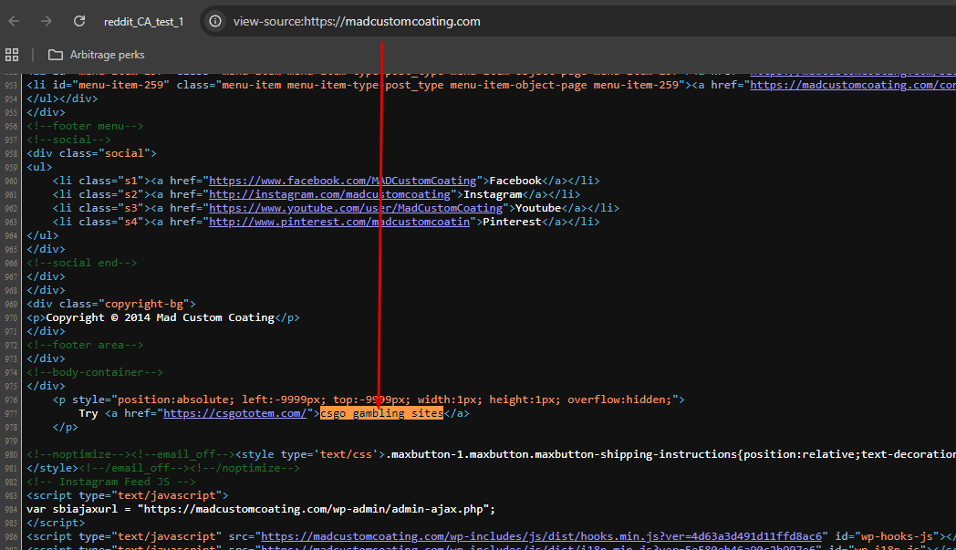The image size is (956, 550).
Task: Reload the page with the refresh icon
Action: point(79,21)
